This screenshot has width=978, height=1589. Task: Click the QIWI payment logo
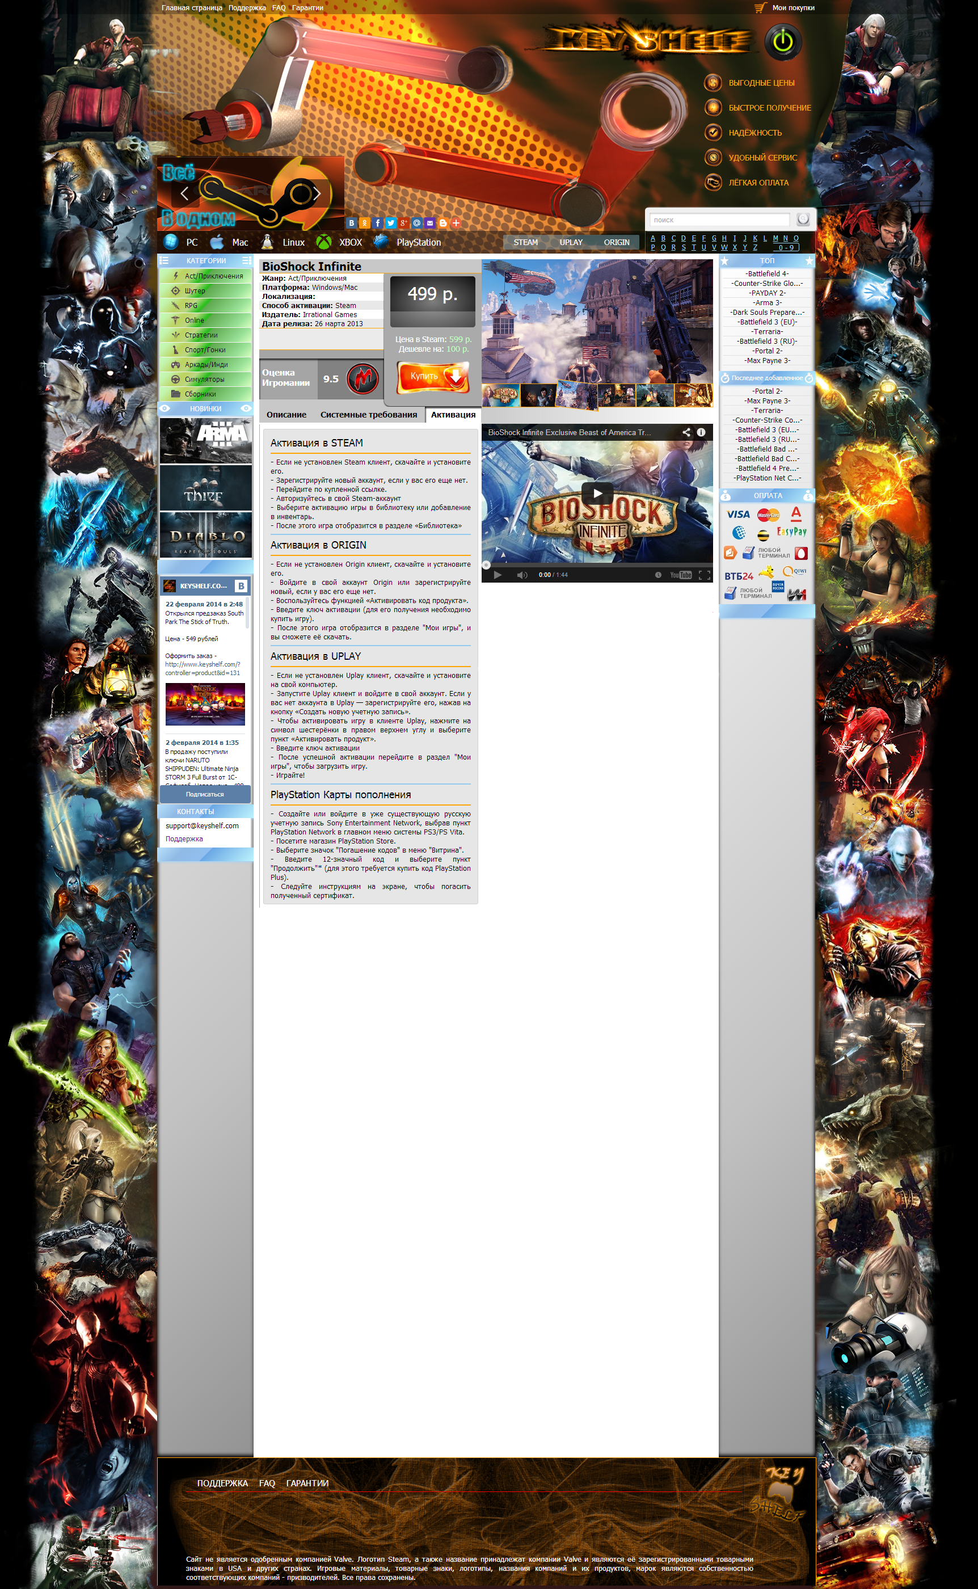point(794,571)
